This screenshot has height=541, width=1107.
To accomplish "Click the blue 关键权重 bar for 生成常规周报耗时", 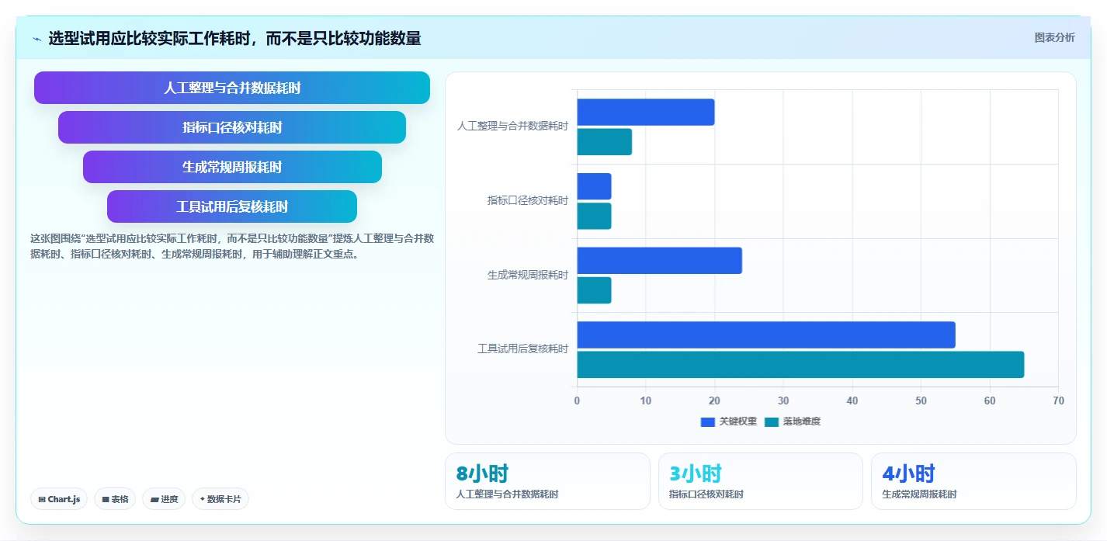I will [x=660, y=261].
